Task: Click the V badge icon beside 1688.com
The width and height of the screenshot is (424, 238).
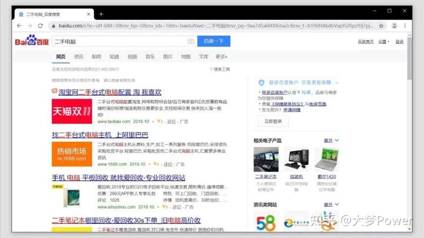Action: tap(156, 164)
